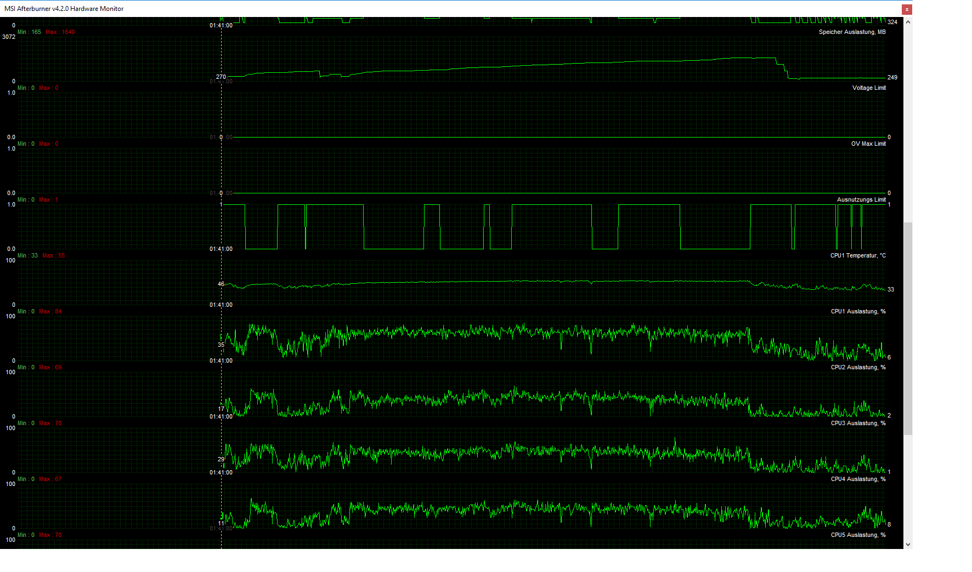Select the 'Voltage Limit' graph label
The width and height of the screenshot is (972, 572).
coord(869,88)
